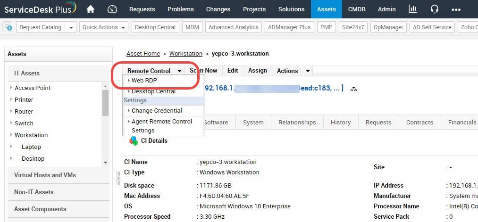The image size is (478, 222).
Task: Click the asset tree scrollbar thumb
Action: [106, 103]
